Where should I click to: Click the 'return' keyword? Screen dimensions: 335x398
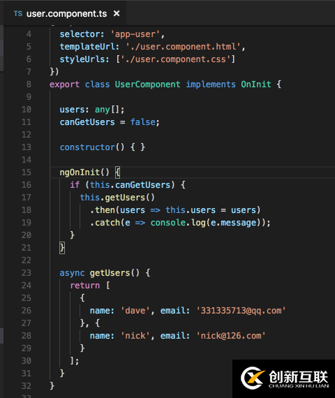pos(84,286)
